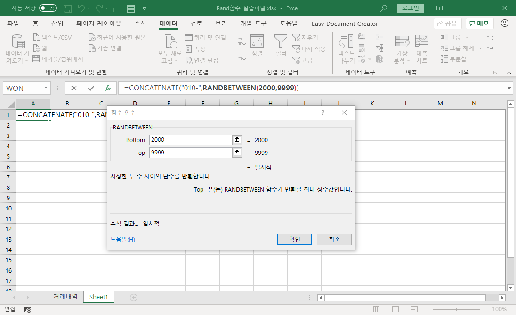Click 최근에 사용한 원본
Screen dimensions: 516x315
click(118, 37)
